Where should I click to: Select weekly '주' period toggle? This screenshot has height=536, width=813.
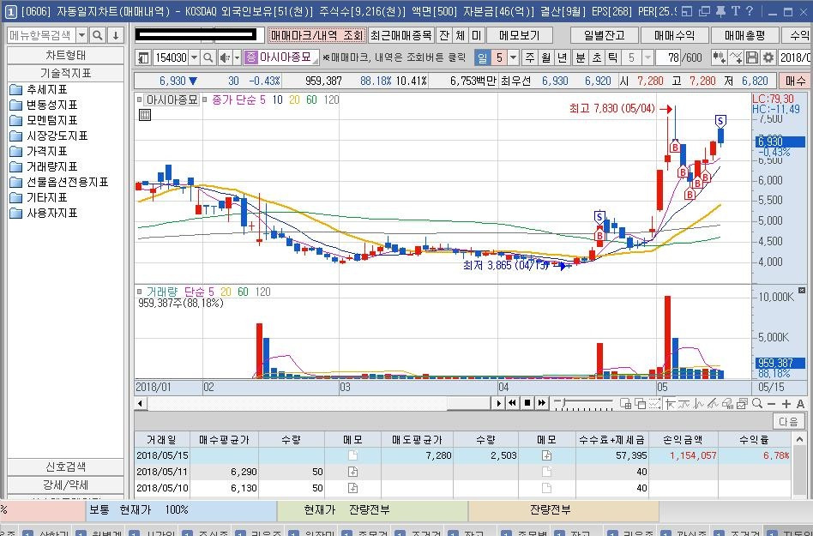529,57
